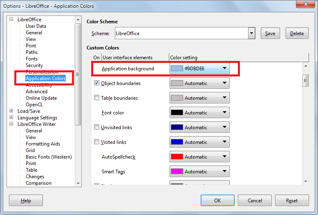
Task: Select Grid under LibreOffice Writer
Action: click(x=30, y=150)
